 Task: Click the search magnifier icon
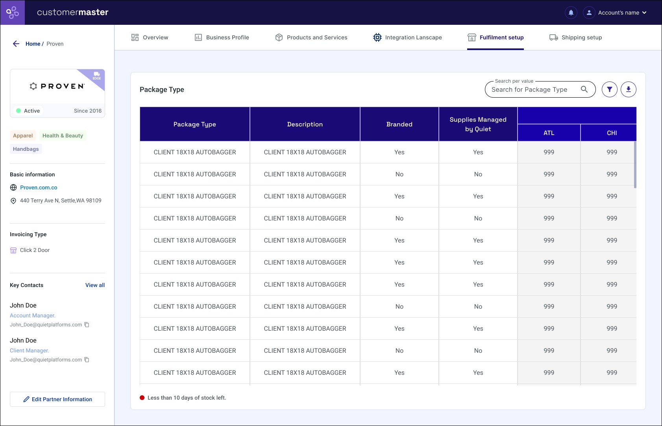pos(584,89)
